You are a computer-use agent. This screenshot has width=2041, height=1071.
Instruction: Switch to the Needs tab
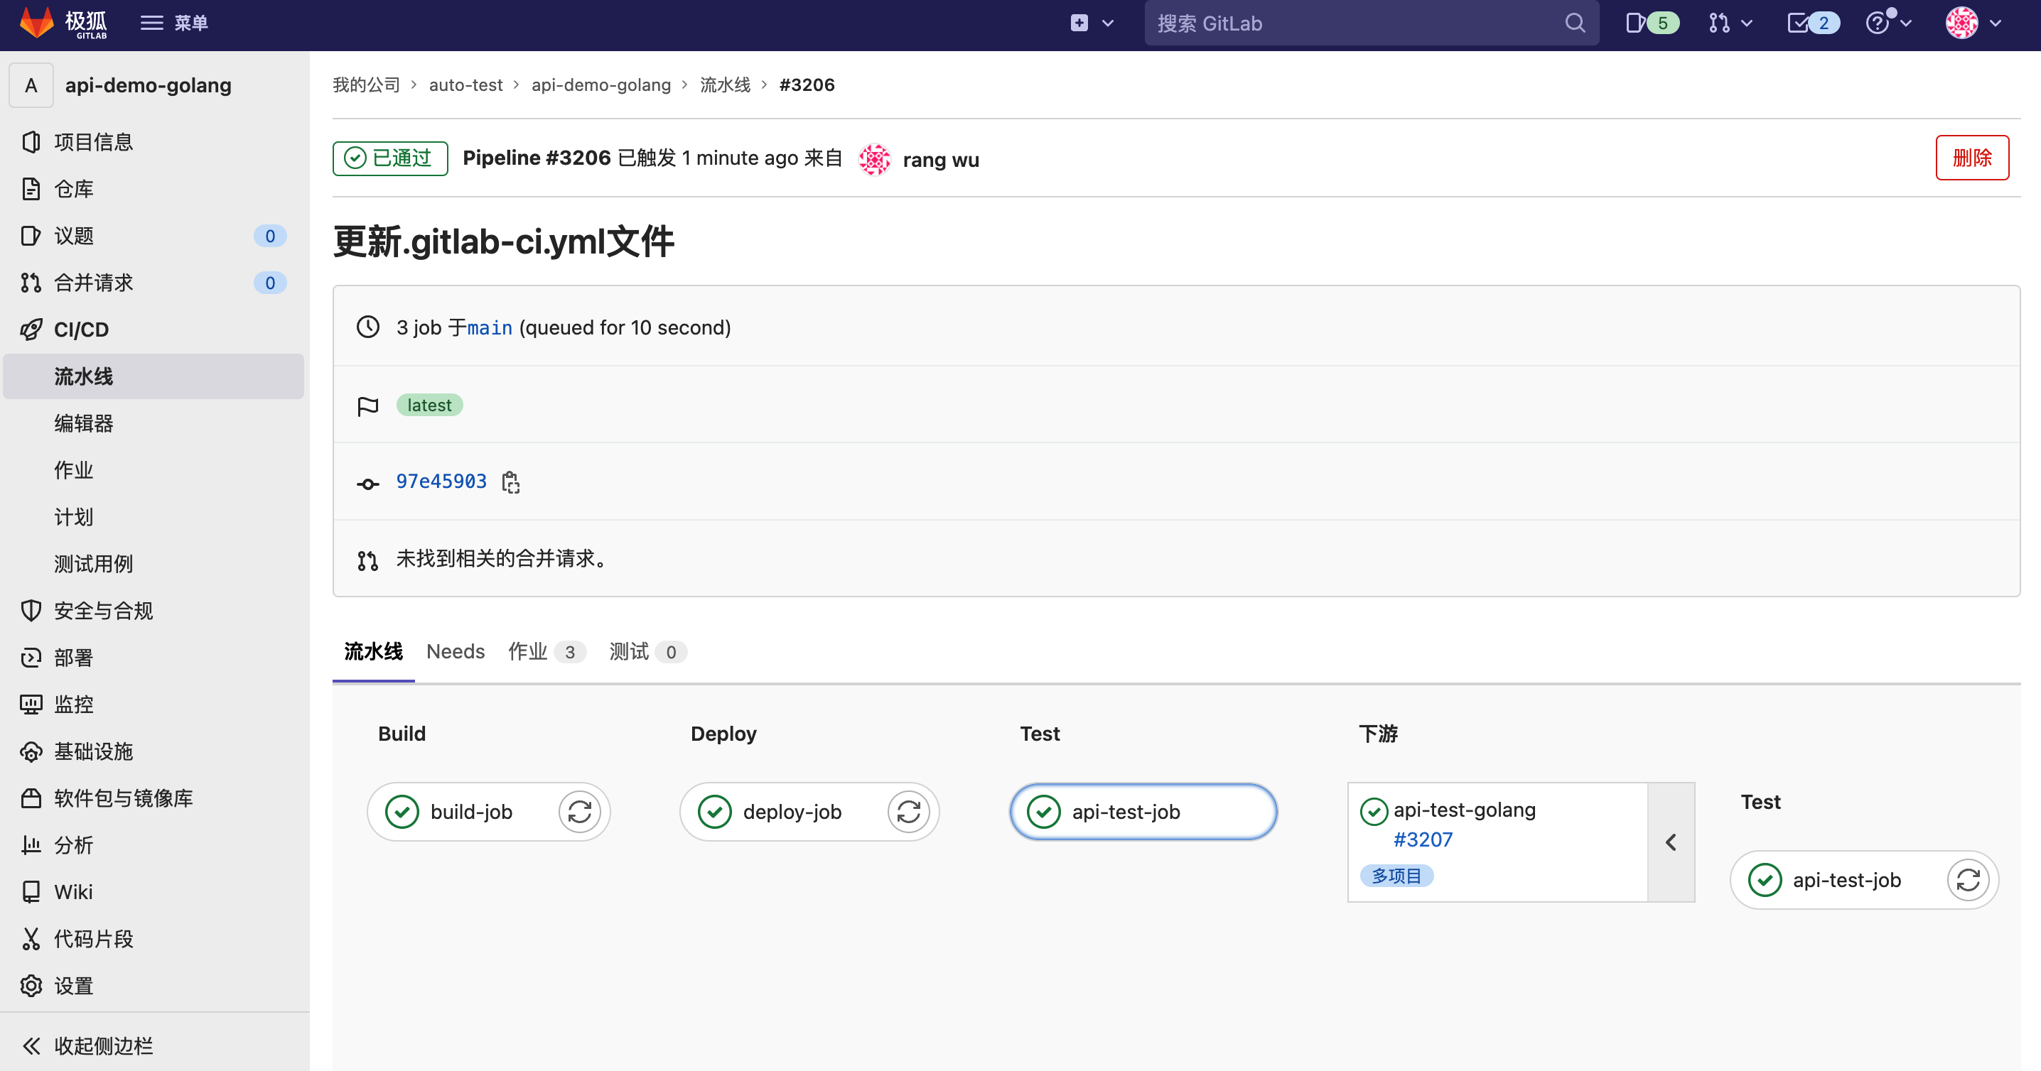[x=455, y=651]
